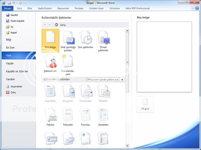
Task: Click scroll up arrow in templates list
Action: pyautogui.click(x=127, y=31)
